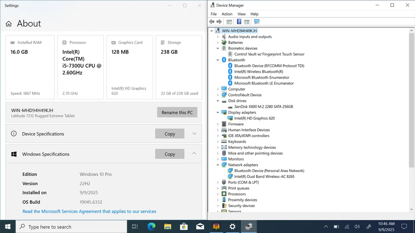Open the Action menu
This screenshot has width=415, height=233.
click(x=227, y=14)
